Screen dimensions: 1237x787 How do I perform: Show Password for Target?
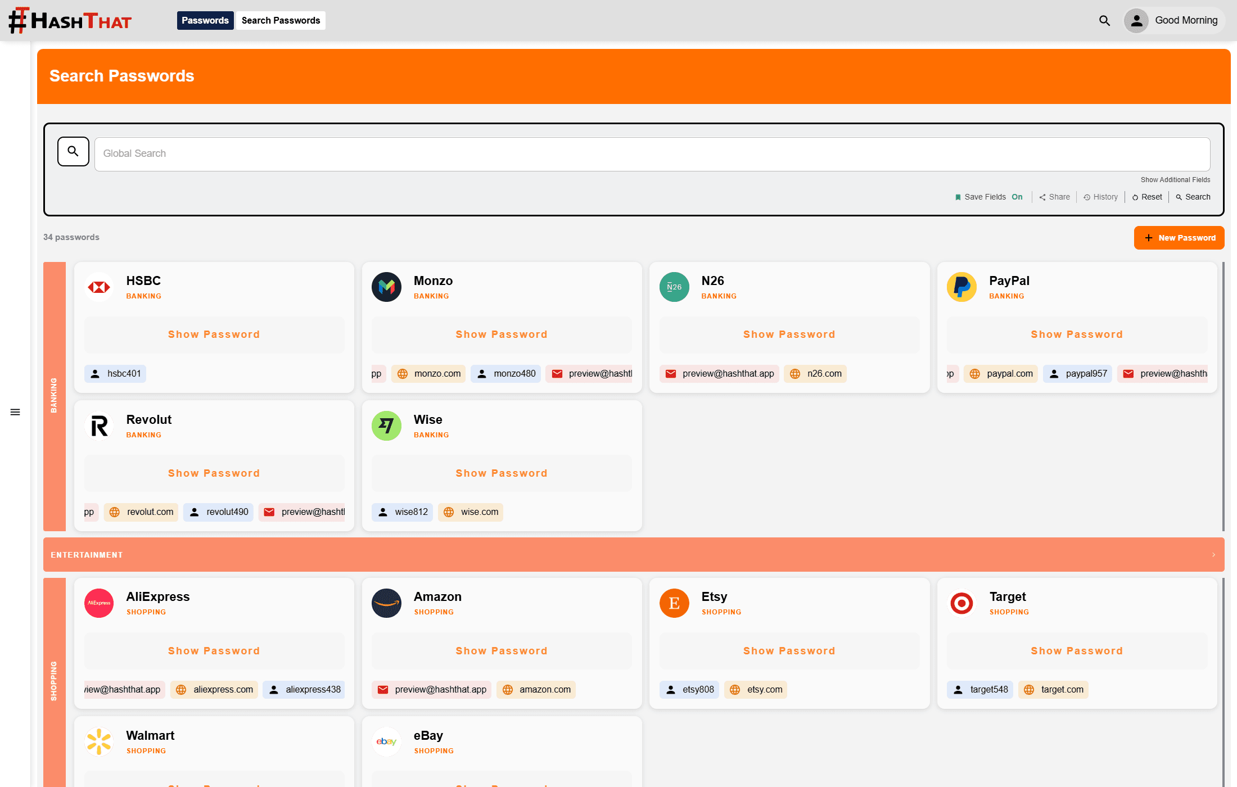click(x=1077, y=651)
